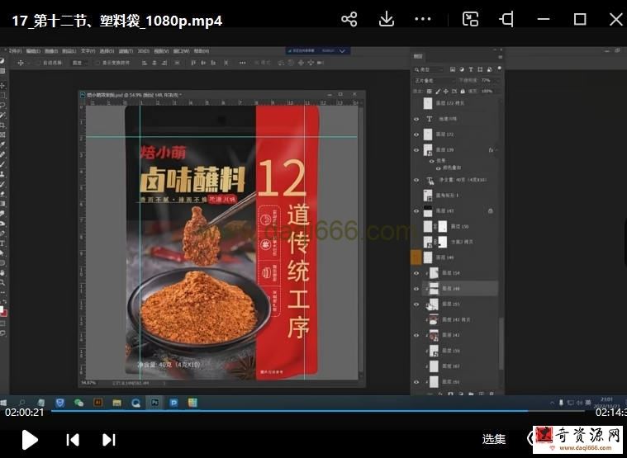Select the Type tool in the left toolbar
The height and width of the screenshot is (458, 627).
(x=2, y=243)
